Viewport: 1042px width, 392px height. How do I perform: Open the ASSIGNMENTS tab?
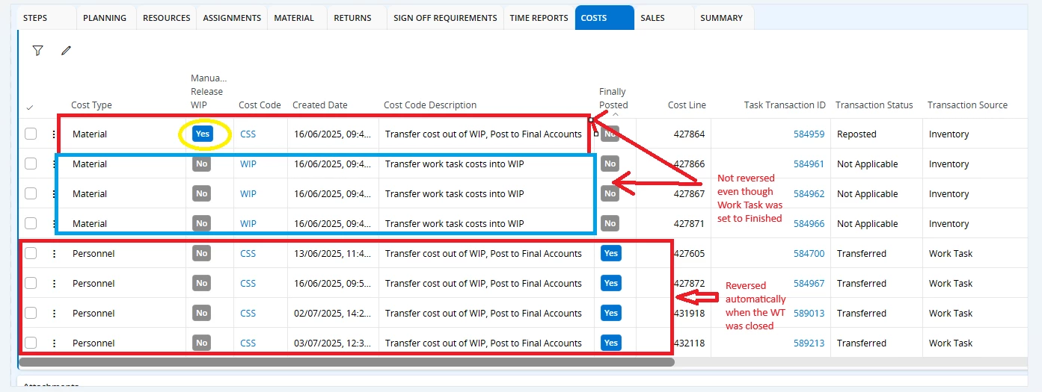click(232, 18)
